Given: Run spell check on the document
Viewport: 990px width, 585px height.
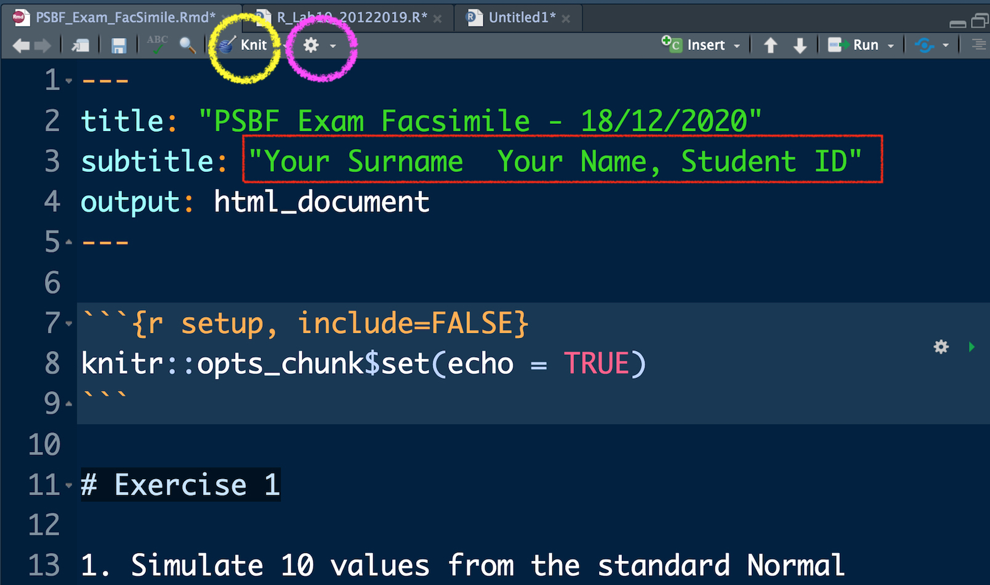Looking at the screenshot, I should pos(157,44).
